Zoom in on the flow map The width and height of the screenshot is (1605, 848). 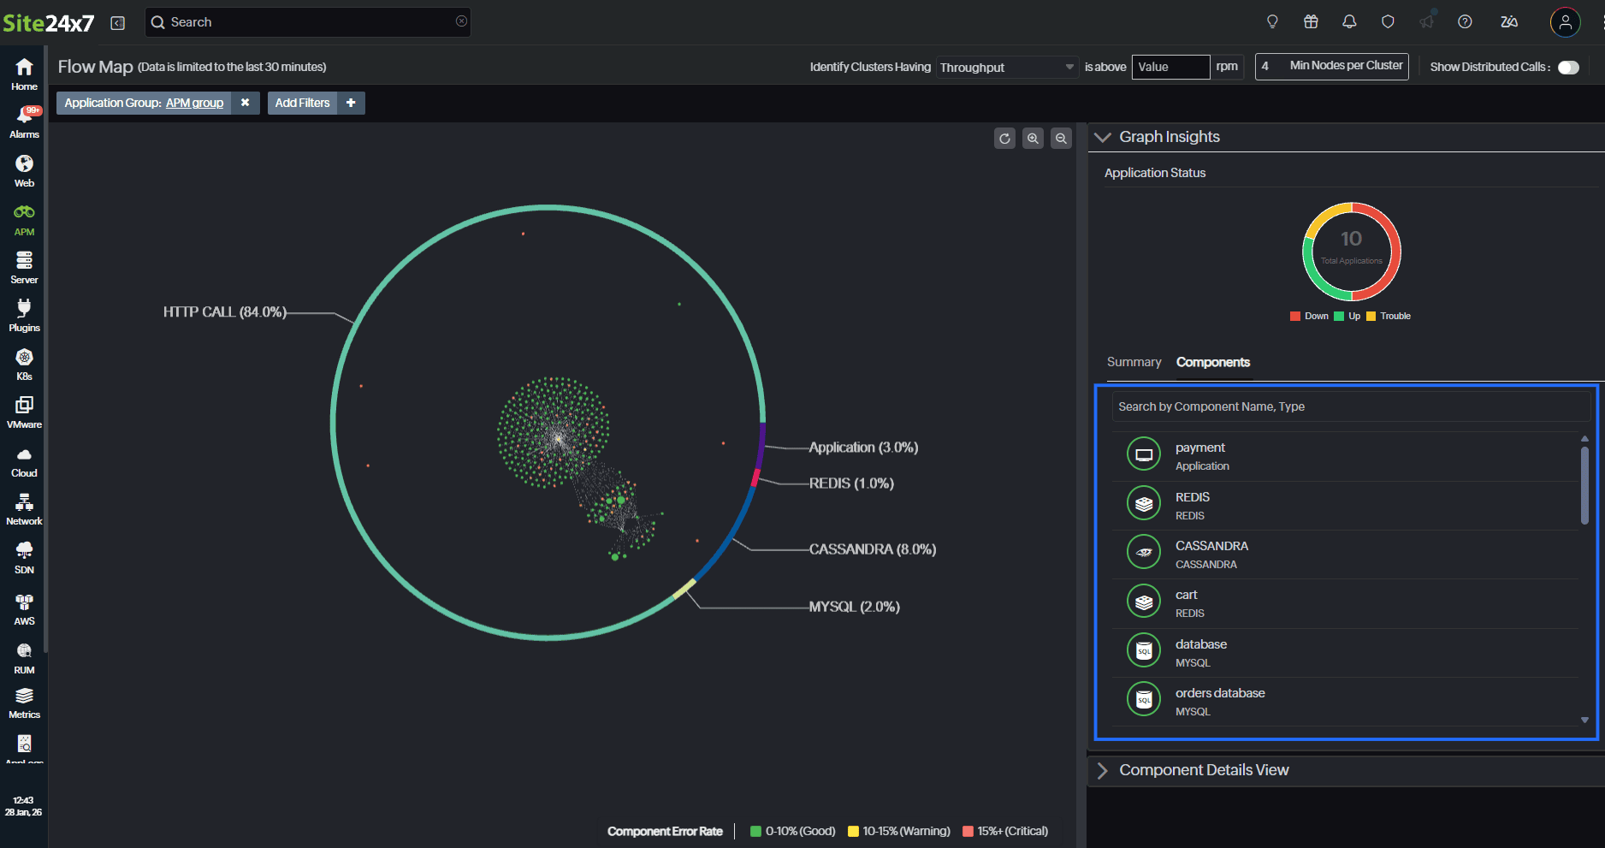click(x=1033, y=138)
